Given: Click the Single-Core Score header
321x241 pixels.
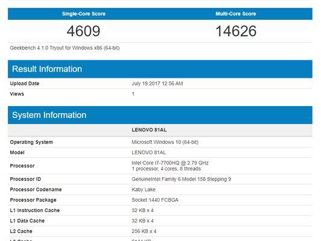Looking at the screenshot, I should (84, 14).
